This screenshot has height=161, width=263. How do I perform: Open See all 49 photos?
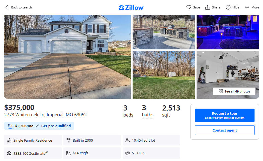(234, 91)
